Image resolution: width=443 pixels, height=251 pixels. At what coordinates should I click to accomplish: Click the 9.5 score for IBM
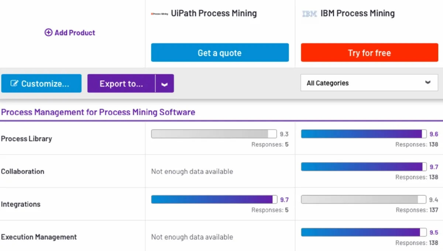pos(434,233)
